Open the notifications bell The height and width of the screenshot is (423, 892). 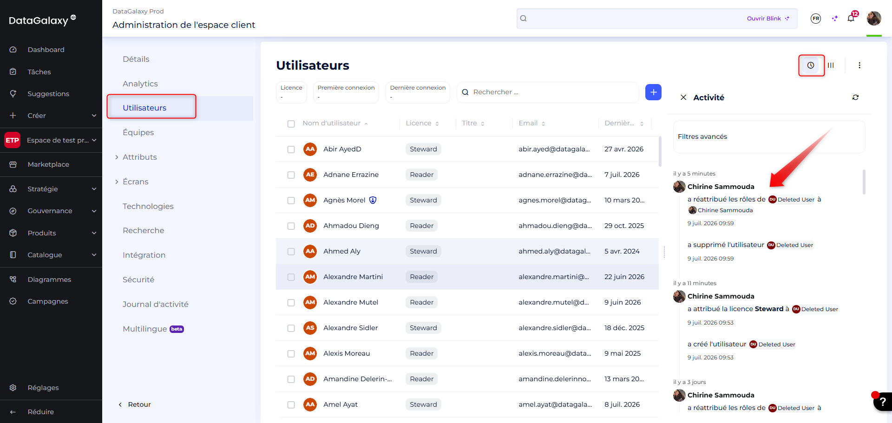click(851, 18)
